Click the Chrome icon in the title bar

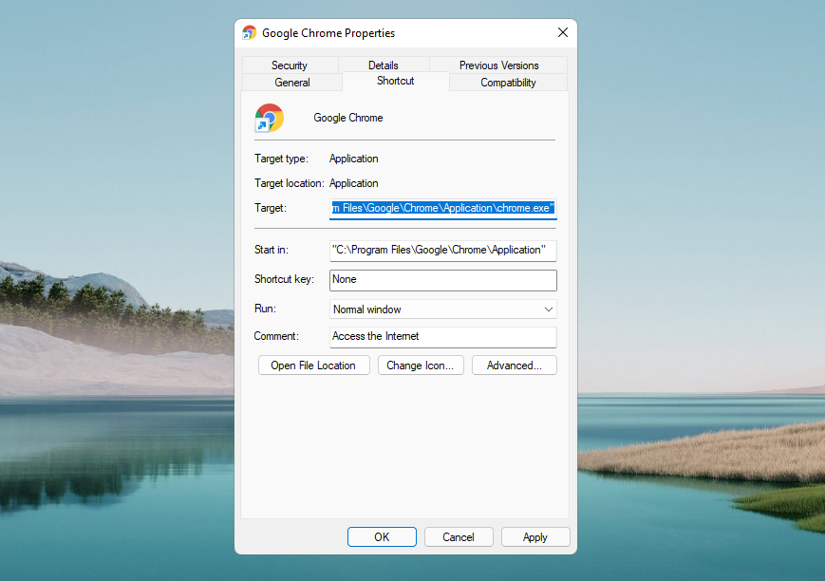(249, 32)
